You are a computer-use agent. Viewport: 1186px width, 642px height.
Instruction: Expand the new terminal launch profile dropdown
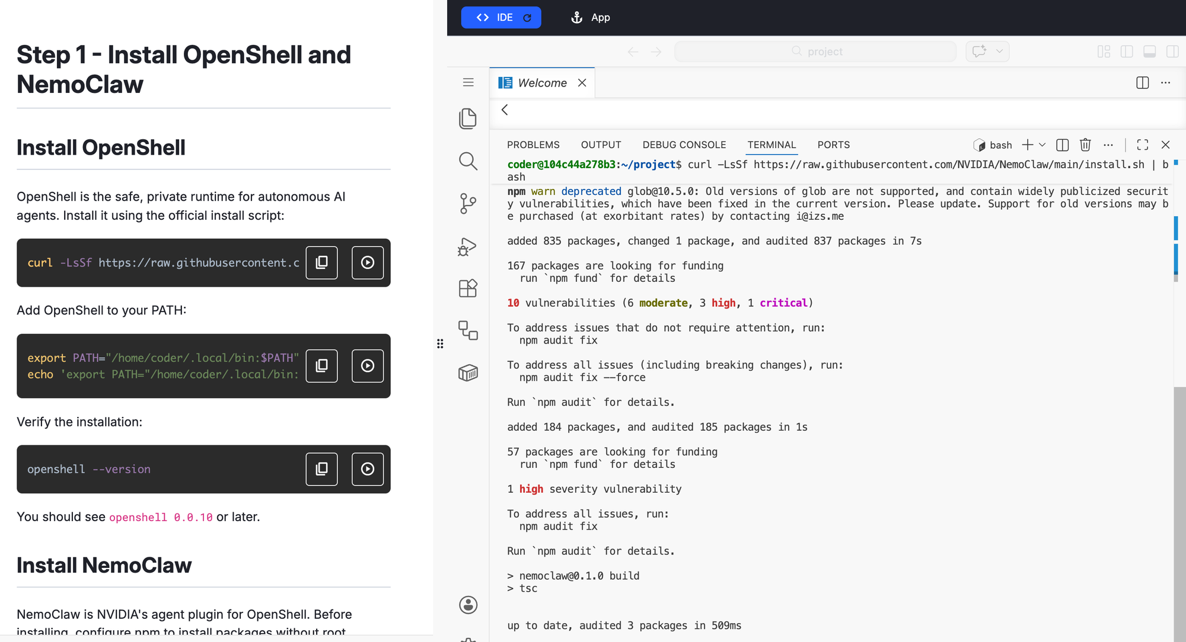pos(1042,145)
